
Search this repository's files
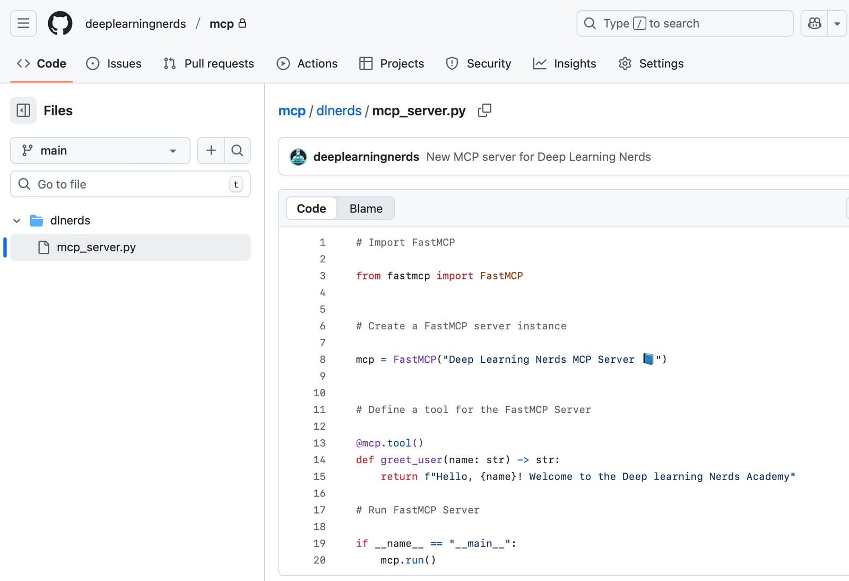point(237,150)
